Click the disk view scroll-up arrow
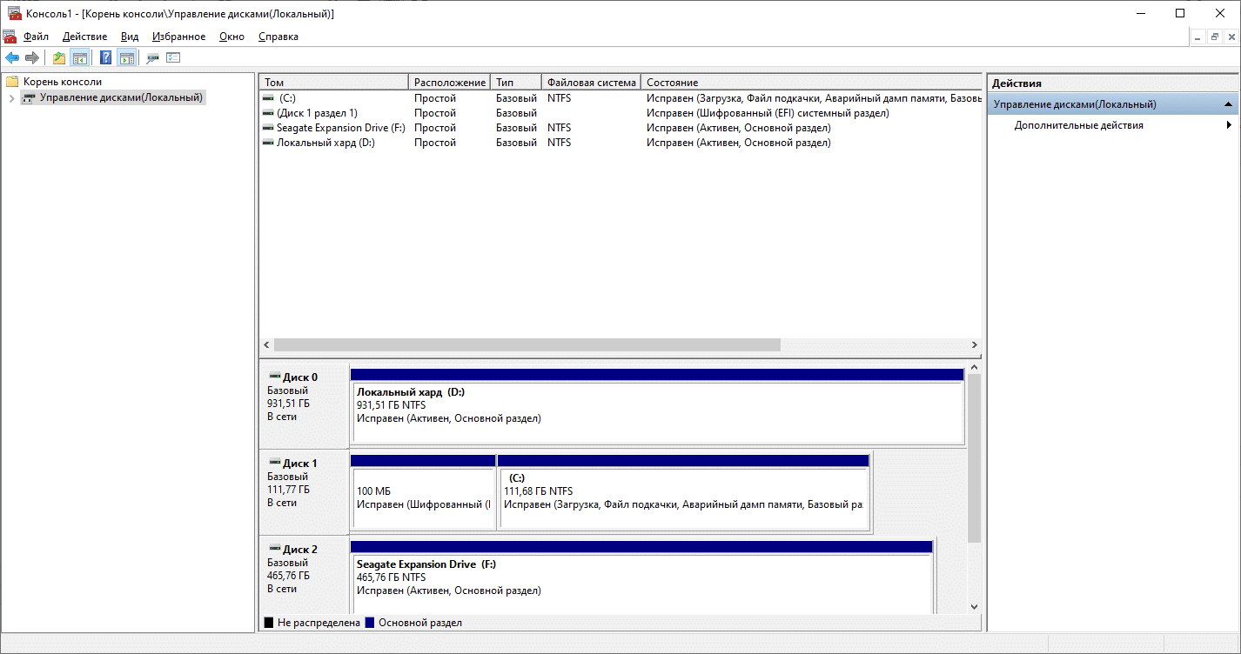 [x=974, y=368]
